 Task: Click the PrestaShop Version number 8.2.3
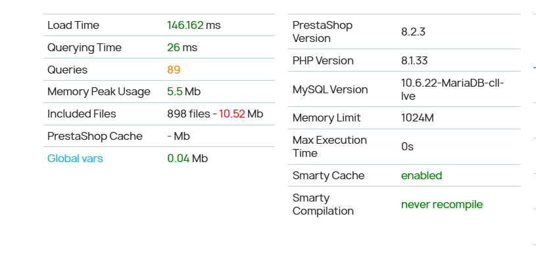[x=413, y=32]
